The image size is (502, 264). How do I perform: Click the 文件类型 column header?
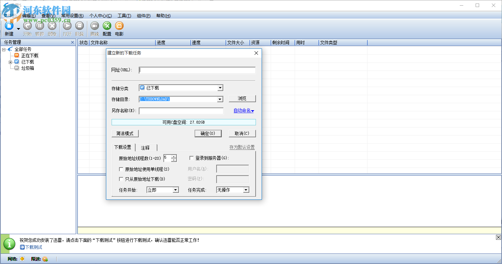(x=343, y=42)
